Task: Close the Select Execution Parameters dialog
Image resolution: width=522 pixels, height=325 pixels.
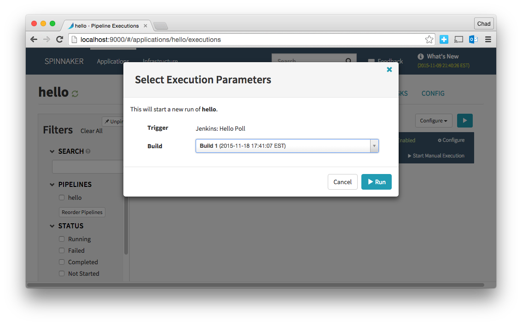Action: tap(389, 70)
